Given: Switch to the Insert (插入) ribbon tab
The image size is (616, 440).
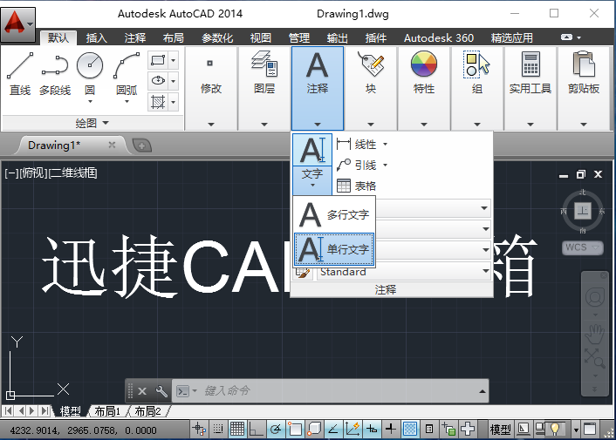Looking at the screenshot, I should tap(97, 38).
